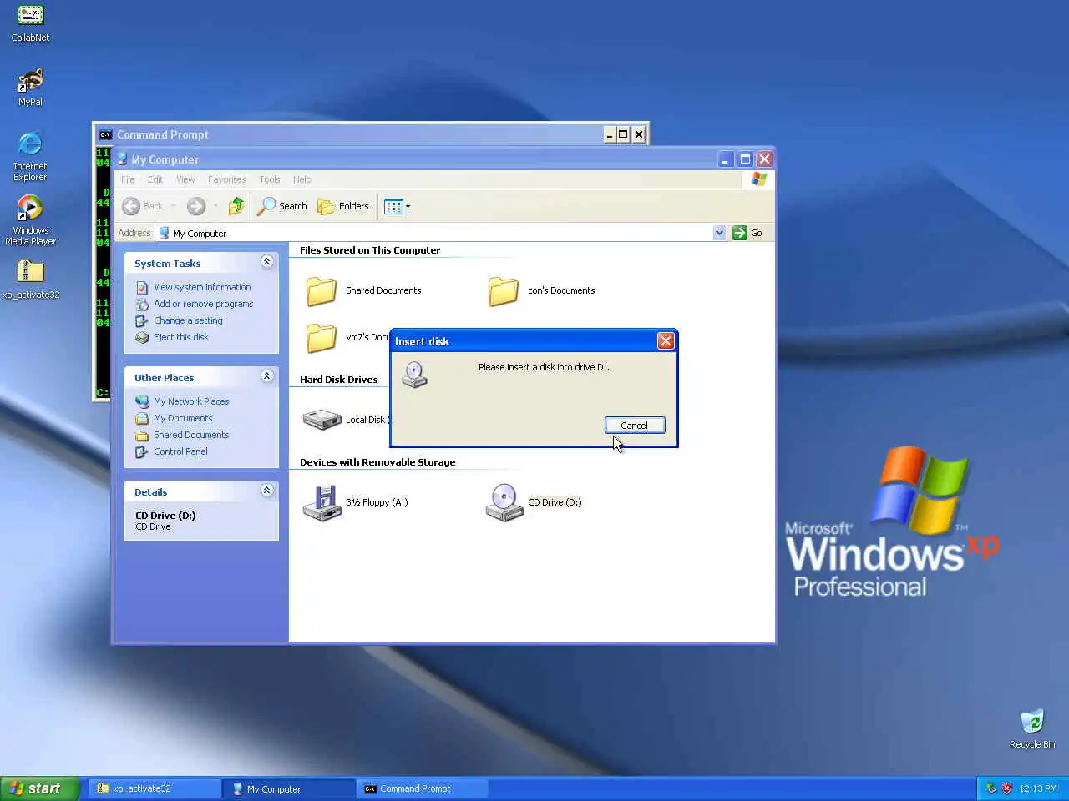Click the first system tray icon

991,788
